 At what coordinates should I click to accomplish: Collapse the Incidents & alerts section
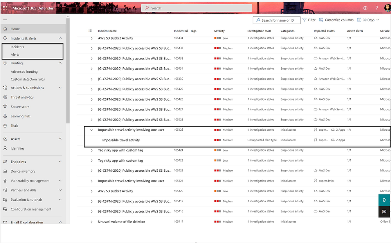[60, 38]
